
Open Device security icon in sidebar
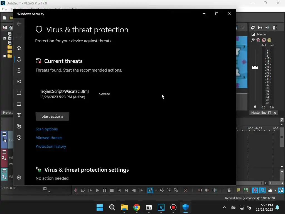point(19,104)
